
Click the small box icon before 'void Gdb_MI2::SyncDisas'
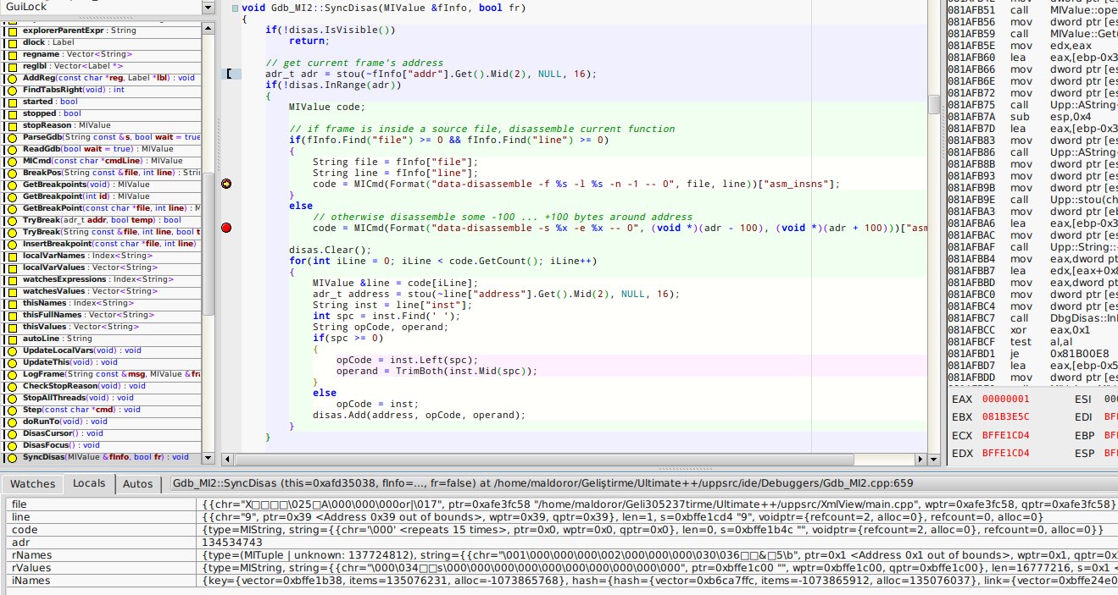235,8
